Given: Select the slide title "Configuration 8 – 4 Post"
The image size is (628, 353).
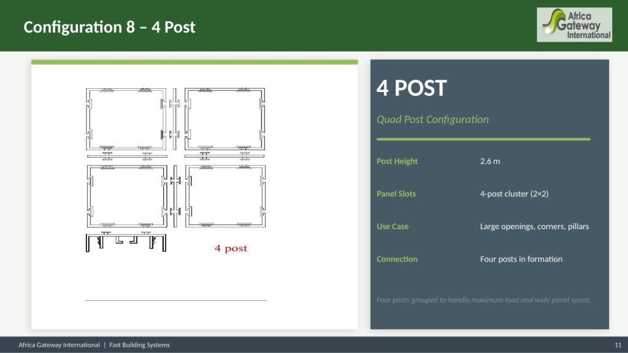Looking at the screenshot, I should [109, 27].
